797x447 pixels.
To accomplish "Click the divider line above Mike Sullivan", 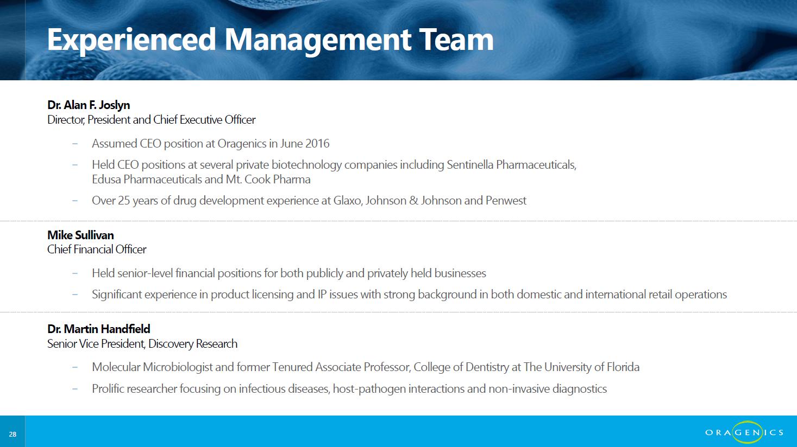I will (398, 221).
